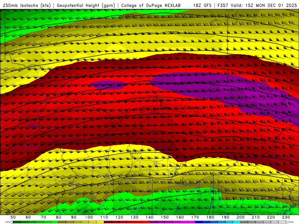The width and height of the screenshot is (299, 224).
Task: Click the 10500 height contour label
Action: (135, 152)
